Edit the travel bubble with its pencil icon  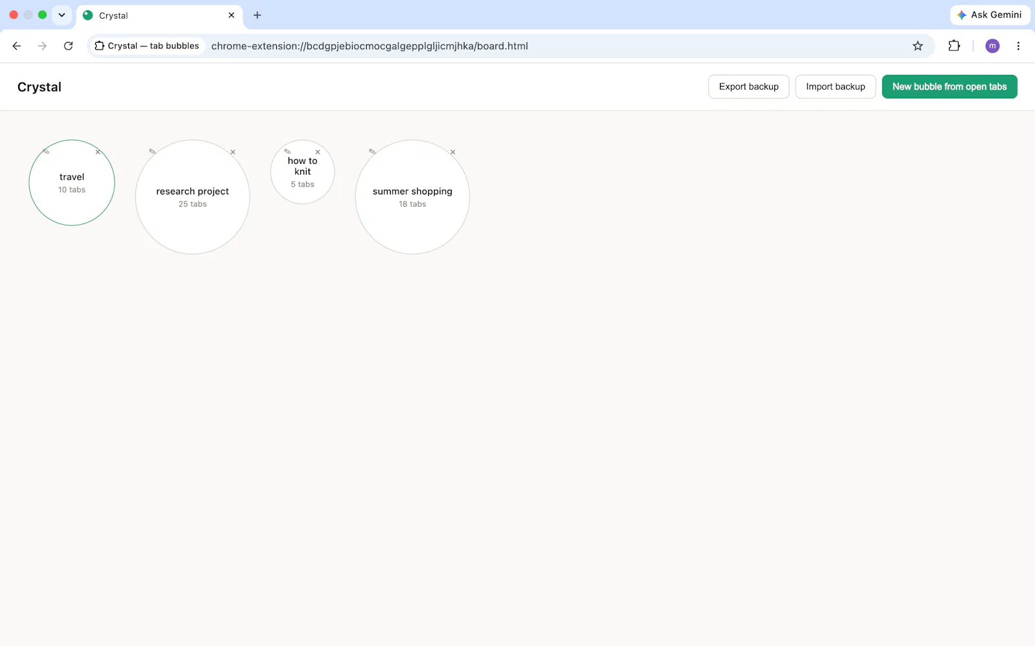[46, 152]
